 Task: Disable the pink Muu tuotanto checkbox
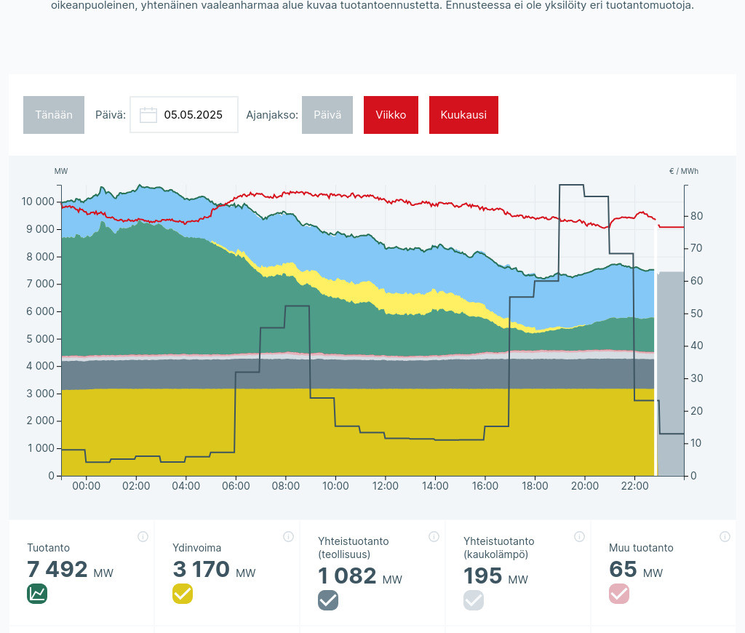pos(619,594)
